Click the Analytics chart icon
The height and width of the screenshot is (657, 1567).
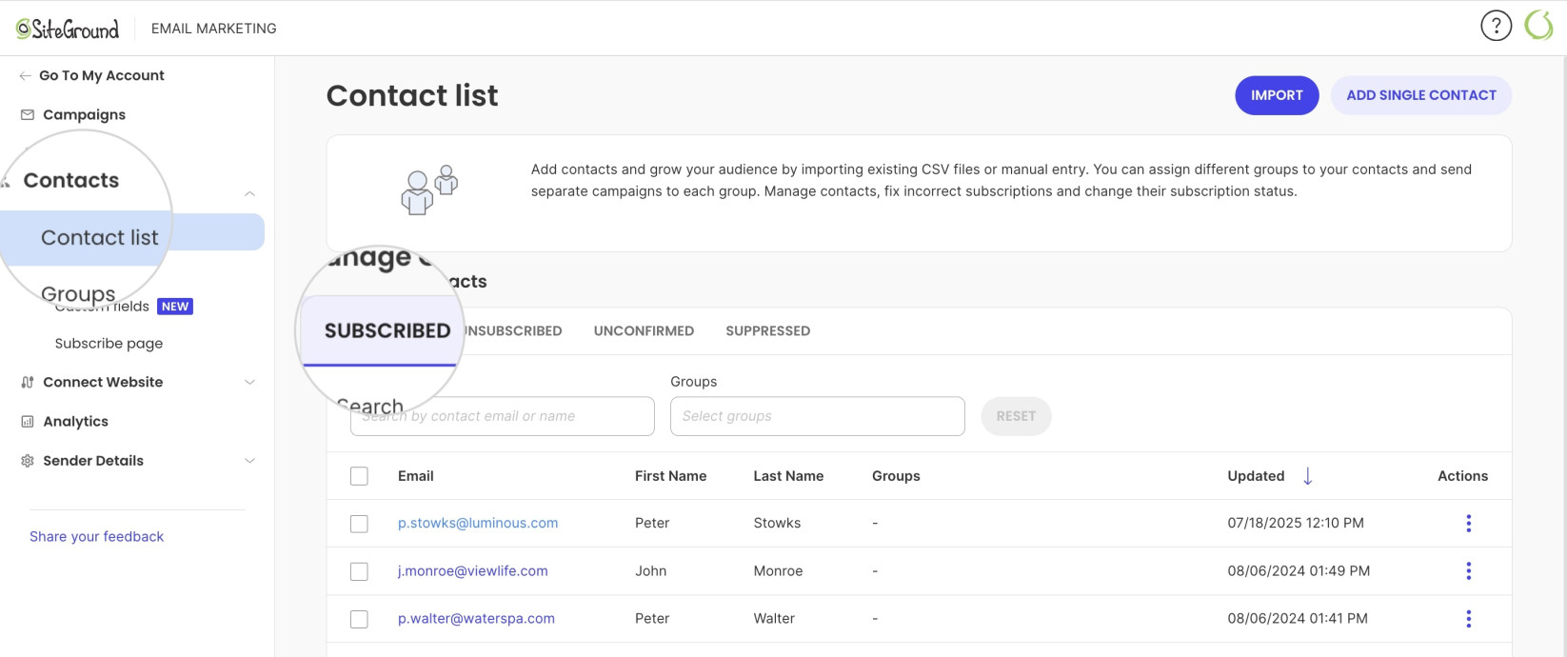[x=28, y=421]
